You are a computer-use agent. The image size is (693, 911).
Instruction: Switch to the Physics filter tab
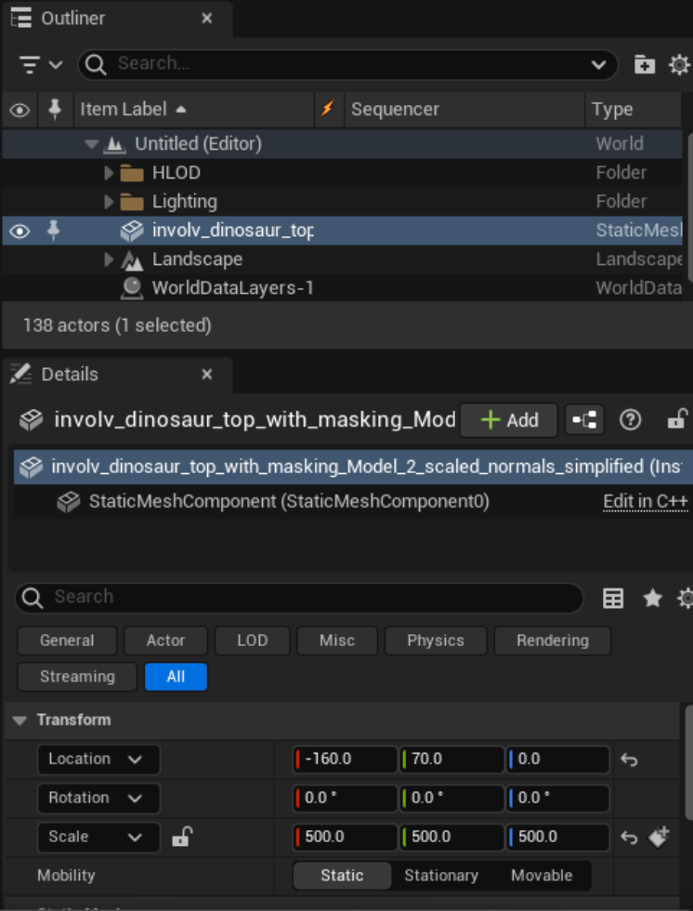[x=435, y=640]
